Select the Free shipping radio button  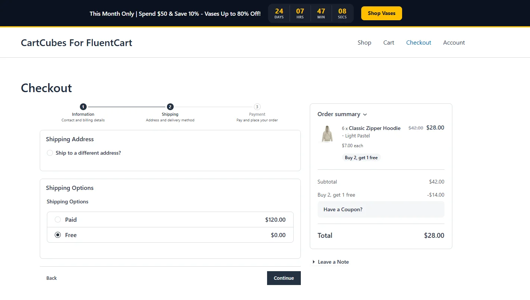point(58,235)
